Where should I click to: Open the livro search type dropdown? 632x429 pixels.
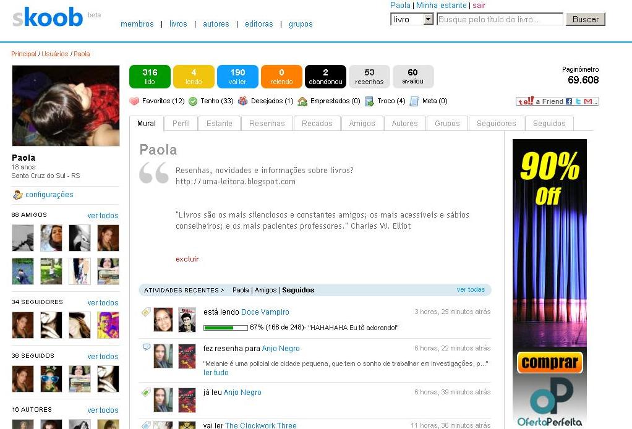pyautogui.click(x=429, y=19)
